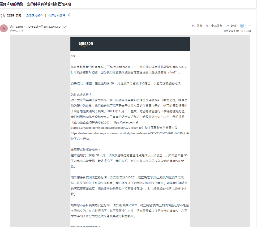
Task: Click the greeting text 您好，
Action: point(75,56)
